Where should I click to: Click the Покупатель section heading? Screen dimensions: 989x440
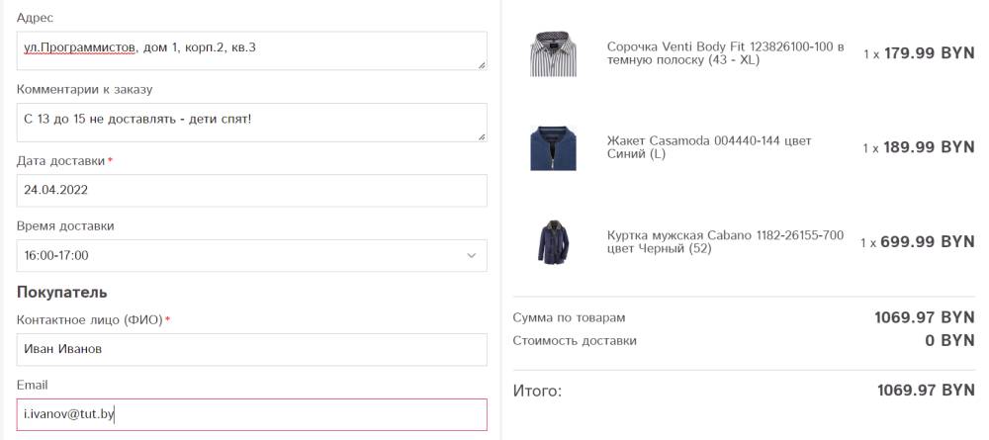[61, 293]
